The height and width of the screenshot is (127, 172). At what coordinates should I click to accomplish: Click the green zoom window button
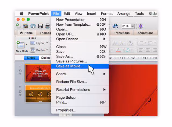[28, 19]
